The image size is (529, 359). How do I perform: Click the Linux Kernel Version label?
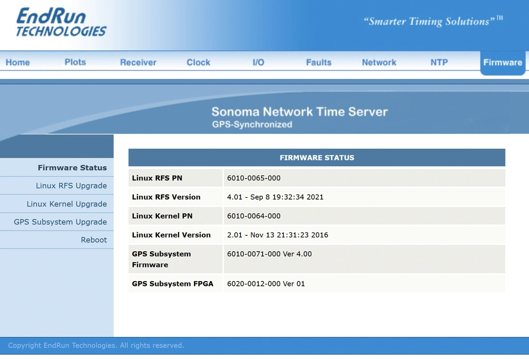171,235
